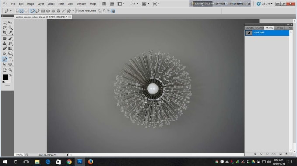This screenshot has width=297, height=166.
Task: Select the Rectangular Marquee tool
Action: 4,23
